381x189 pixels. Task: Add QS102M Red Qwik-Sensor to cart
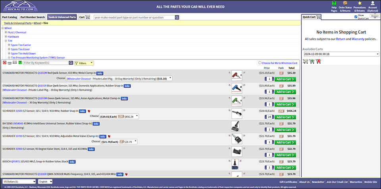[285, 79]
